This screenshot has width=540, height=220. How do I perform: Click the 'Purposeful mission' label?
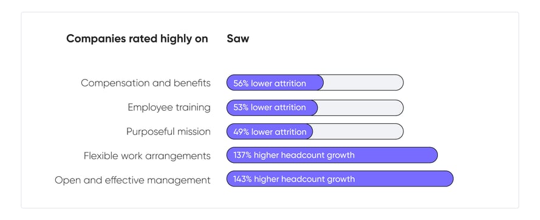click(x=168, y=132)
